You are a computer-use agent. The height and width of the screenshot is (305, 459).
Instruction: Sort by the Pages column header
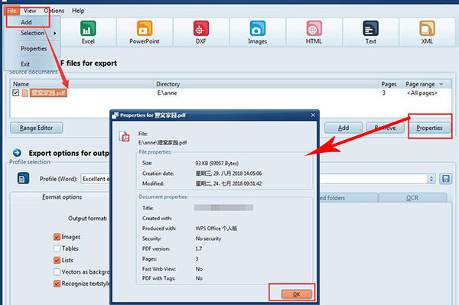click(390, 84)
